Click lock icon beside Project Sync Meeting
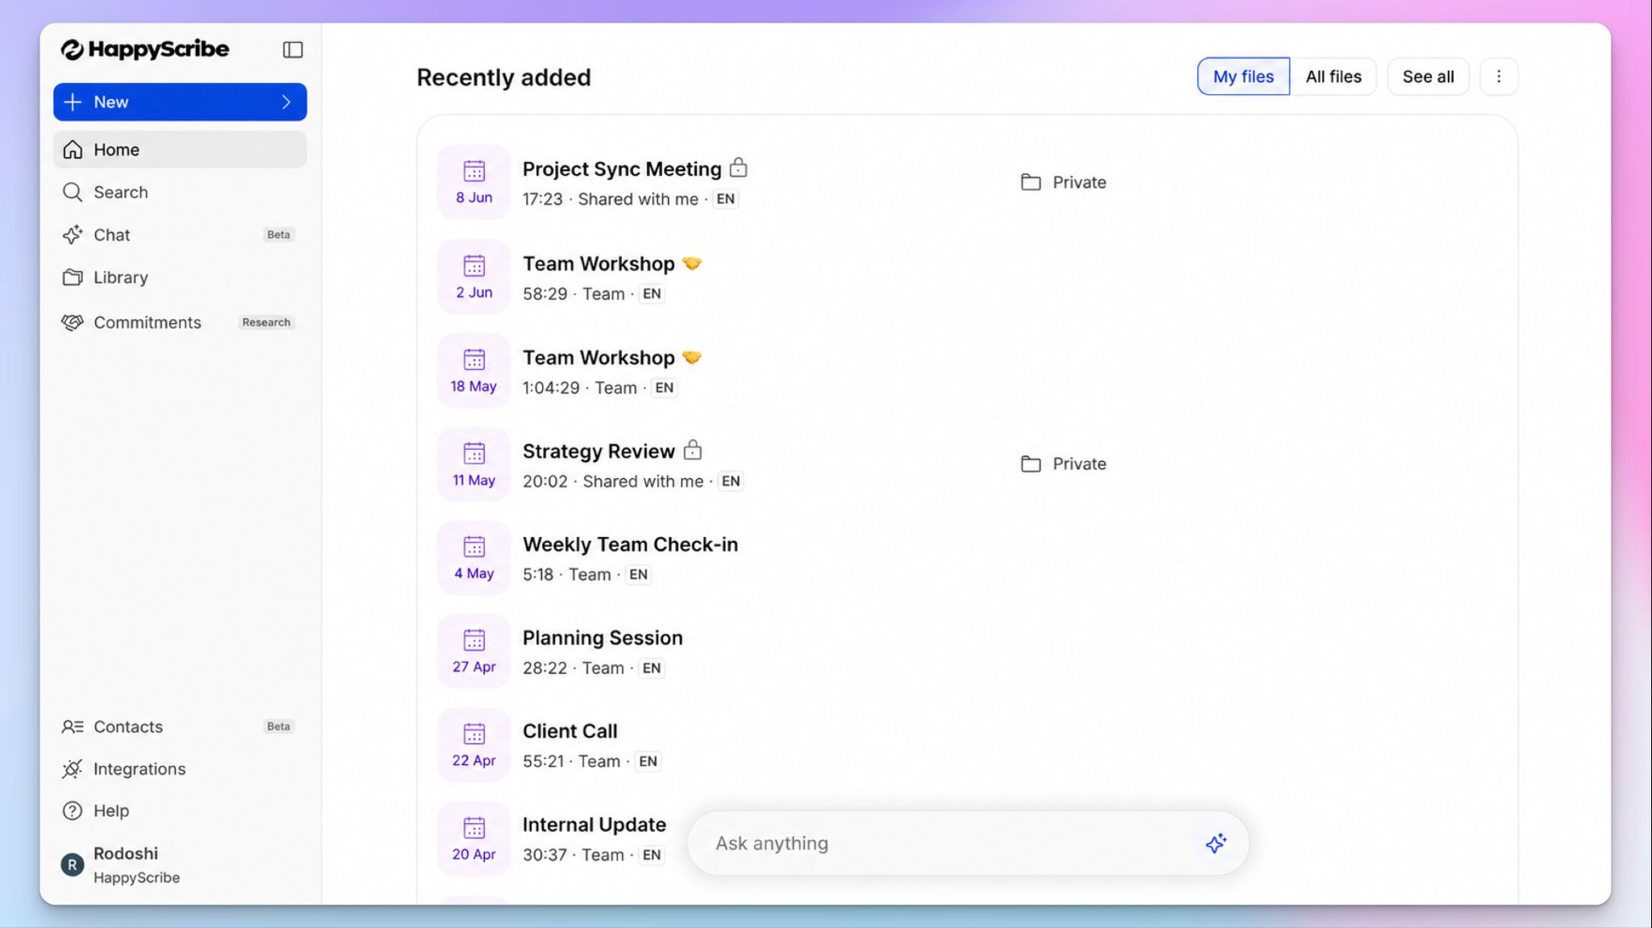This screenshot has width=1652, height=928. click(x=738, y=168)
